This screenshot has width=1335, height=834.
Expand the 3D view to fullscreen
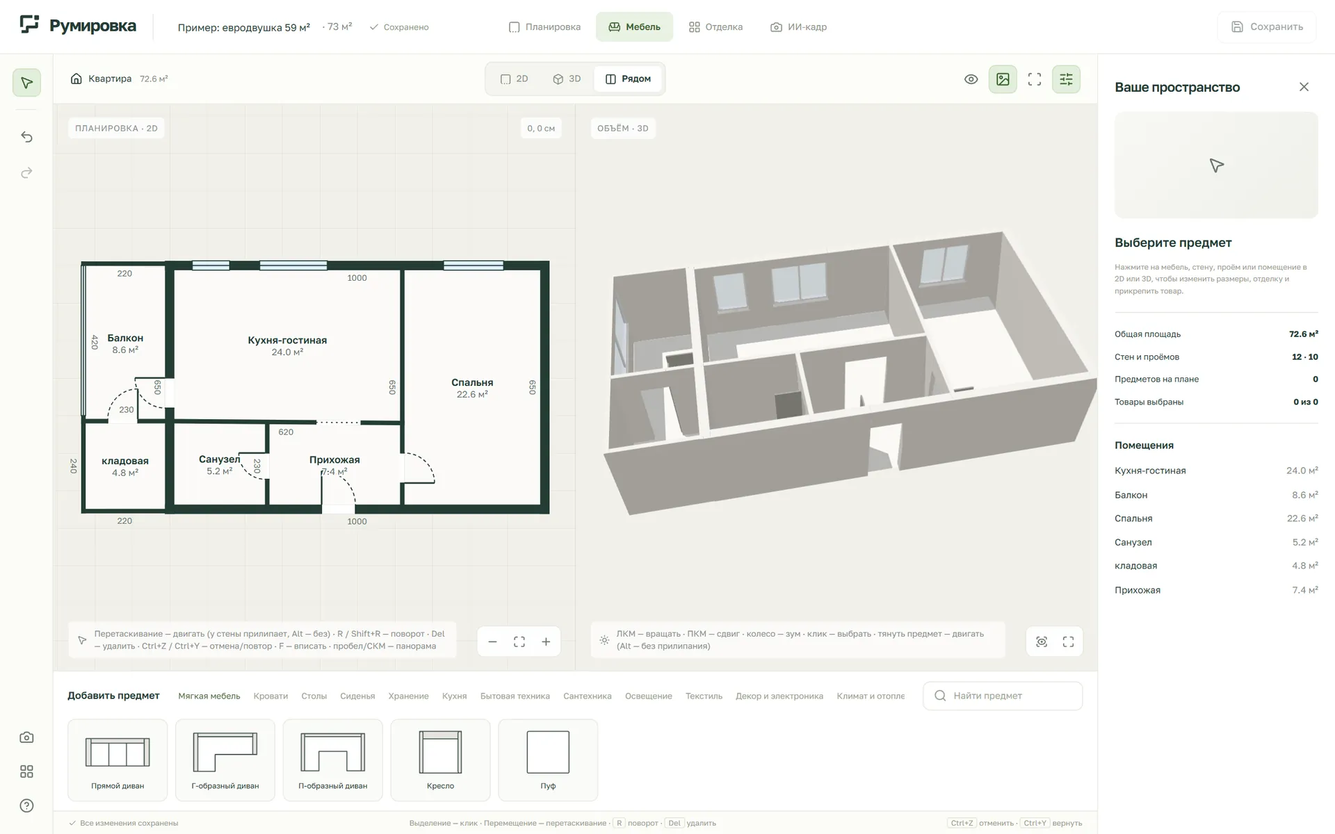click(x=1068, y=641)
